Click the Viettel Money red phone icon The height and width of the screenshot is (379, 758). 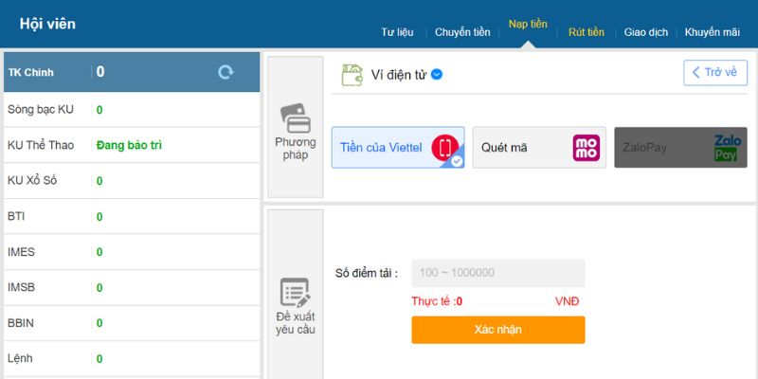point(445,147)
